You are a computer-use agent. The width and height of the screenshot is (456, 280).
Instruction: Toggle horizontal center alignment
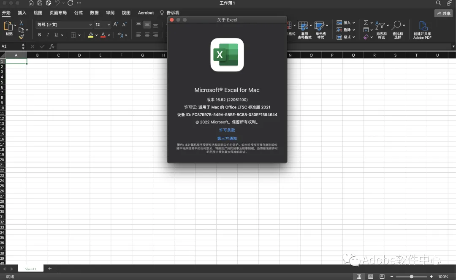coord(147,35)
